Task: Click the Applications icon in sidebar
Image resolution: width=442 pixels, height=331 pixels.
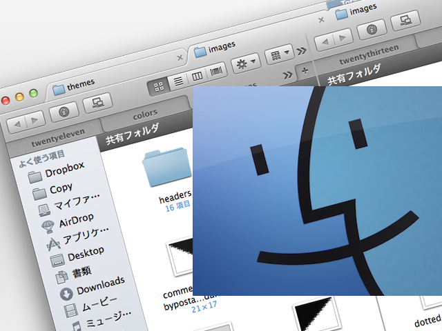Action: [x=53, y=243]
